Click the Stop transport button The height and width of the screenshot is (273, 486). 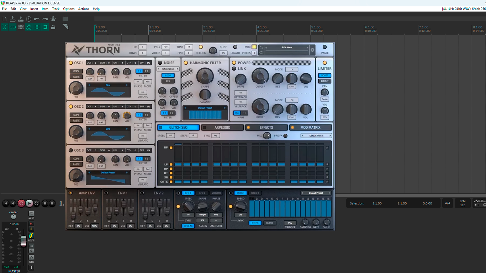45,203
